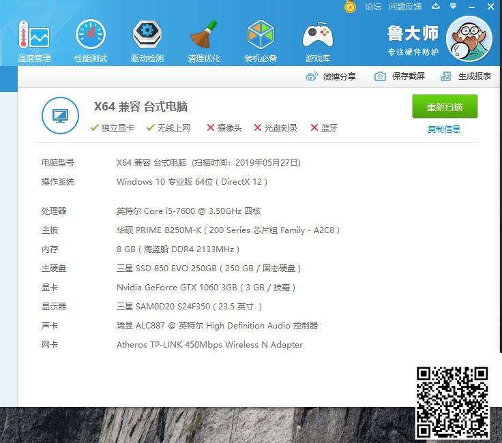The height and width of the screenshot is (443, 502).
Task: Click 复制信息 copy info link
Action: [444, 129]
